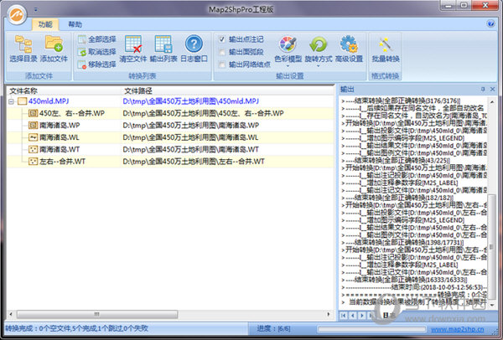Open the 帮助 ribbon tab

[75, 24]
